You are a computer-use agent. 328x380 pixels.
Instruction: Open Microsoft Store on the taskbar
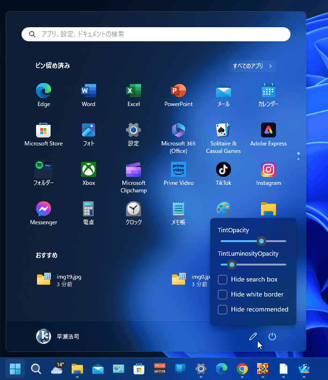point(139,369)
